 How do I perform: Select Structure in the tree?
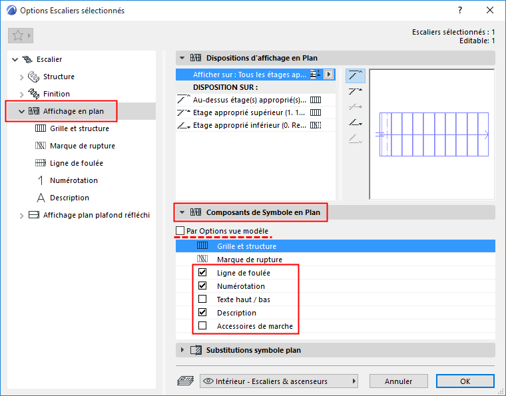[x=59, y=77]
